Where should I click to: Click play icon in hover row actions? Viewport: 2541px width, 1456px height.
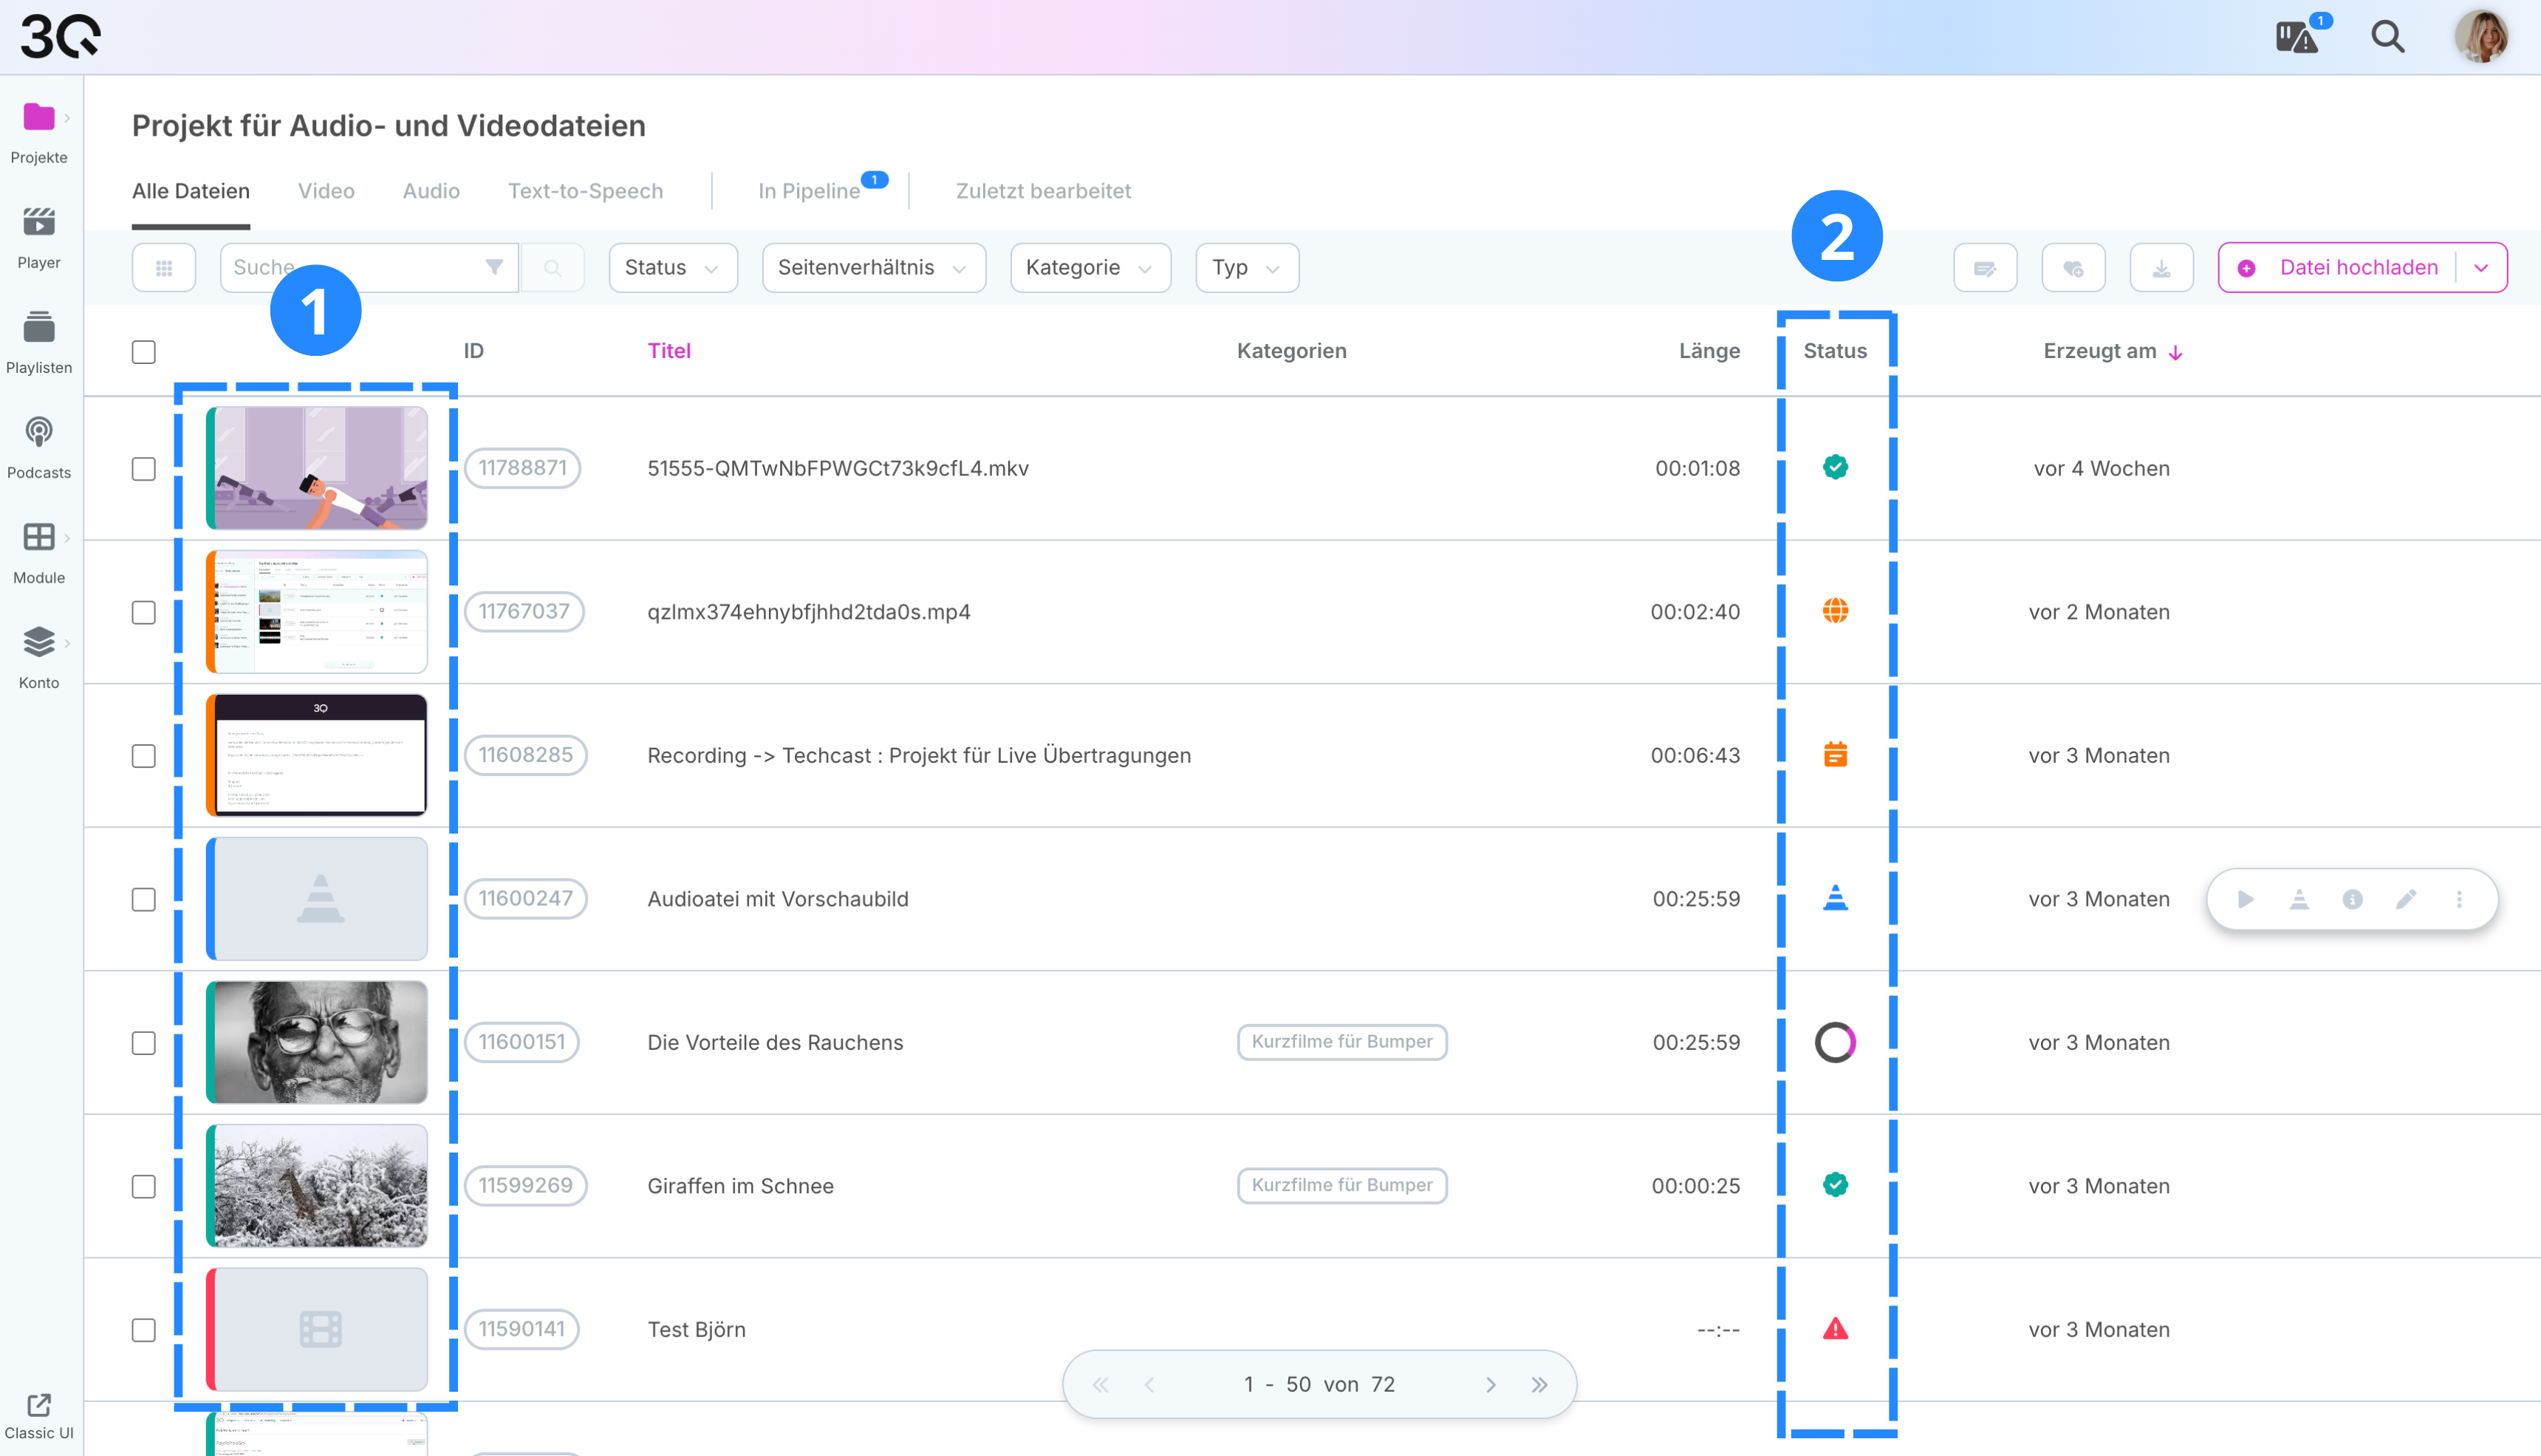click(2246, 899)
